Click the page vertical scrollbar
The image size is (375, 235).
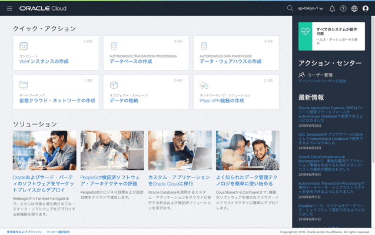(x=373, y=89)
